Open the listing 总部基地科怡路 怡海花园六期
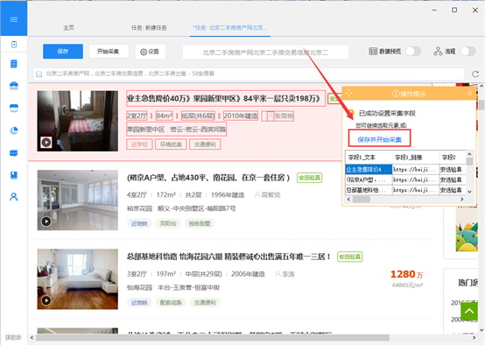This screenshot has width=485, height=345. tap(228, 257)
